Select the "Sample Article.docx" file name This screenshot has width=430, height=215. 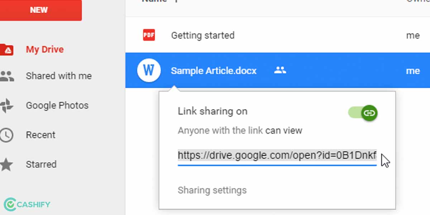coord(214,71)
